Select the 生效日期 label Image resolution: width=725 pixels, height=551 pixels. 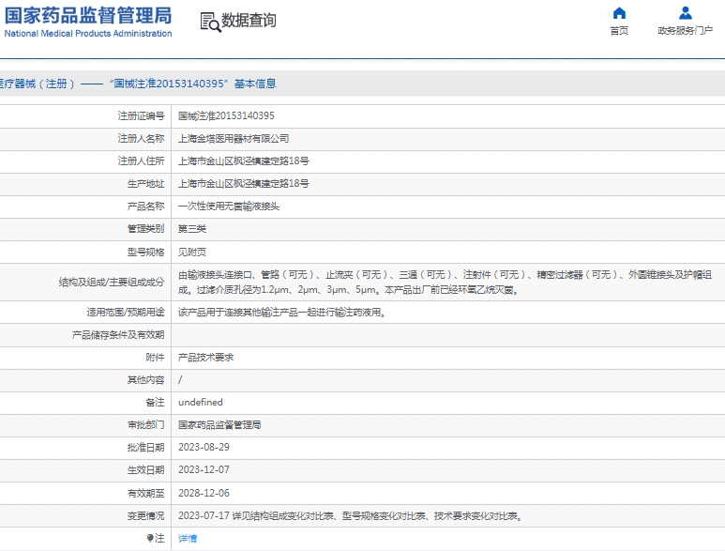(145, 470)
